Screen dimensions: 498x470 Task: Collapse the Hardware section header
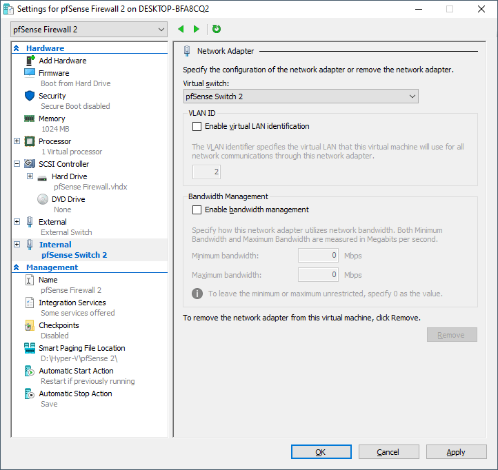[x=17, y=48]
